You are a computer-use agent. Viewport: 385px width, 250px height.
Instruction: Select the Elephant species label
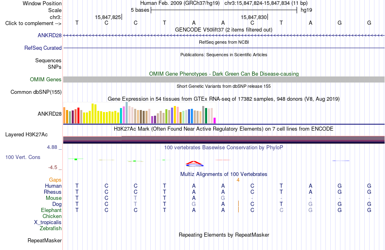coord(51,210)
